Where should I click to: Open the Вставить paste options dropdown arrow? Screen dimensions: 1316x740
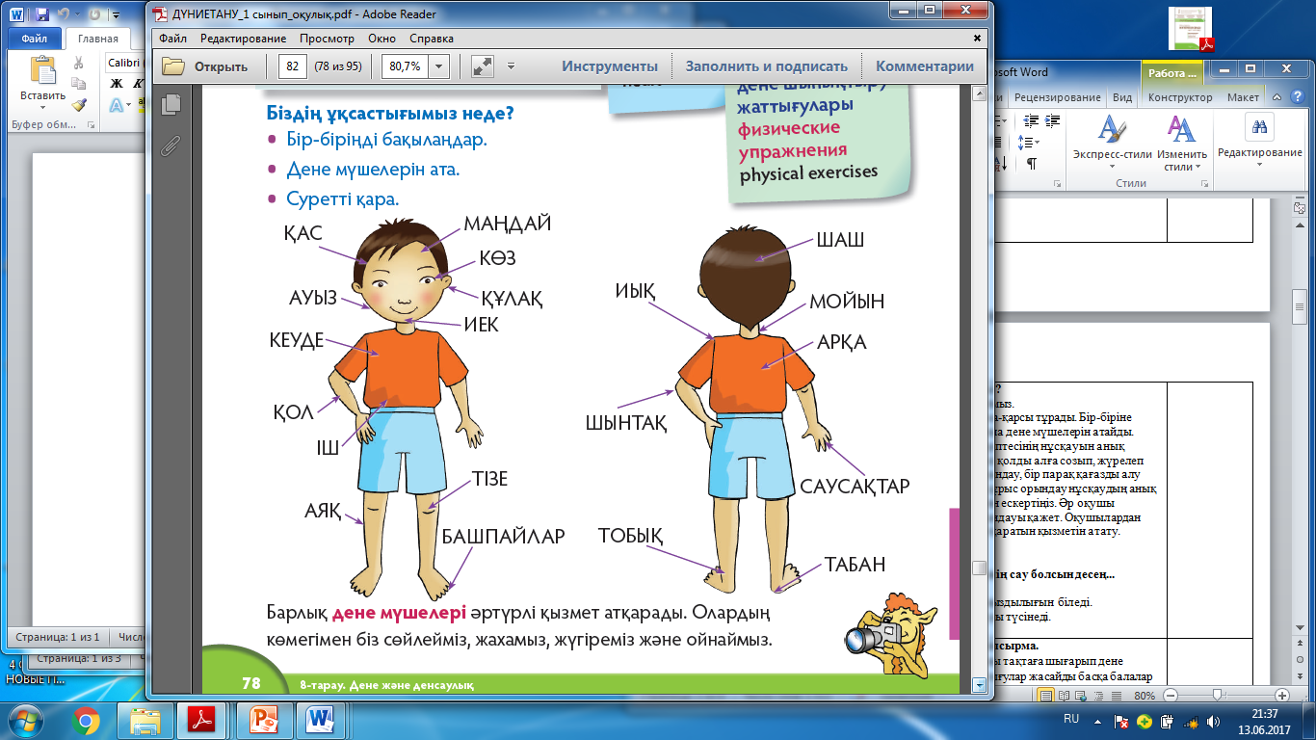tap(43, 109)
